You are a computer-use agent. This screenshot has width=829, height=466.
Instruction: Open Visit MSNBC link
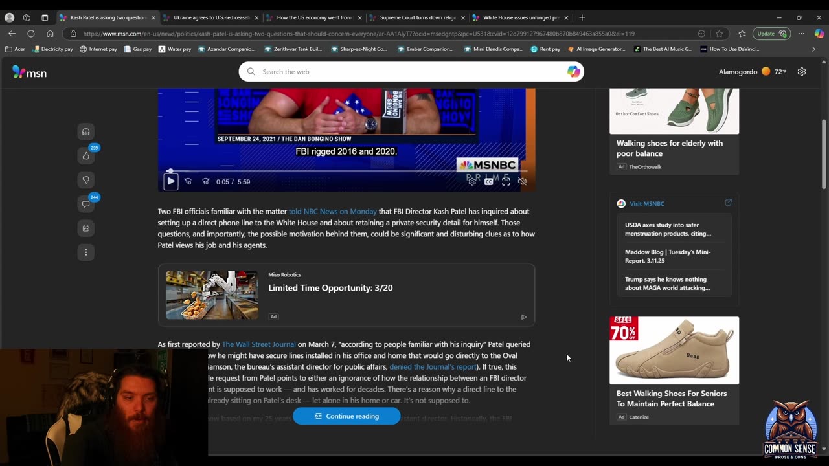(x=646, y=204)
